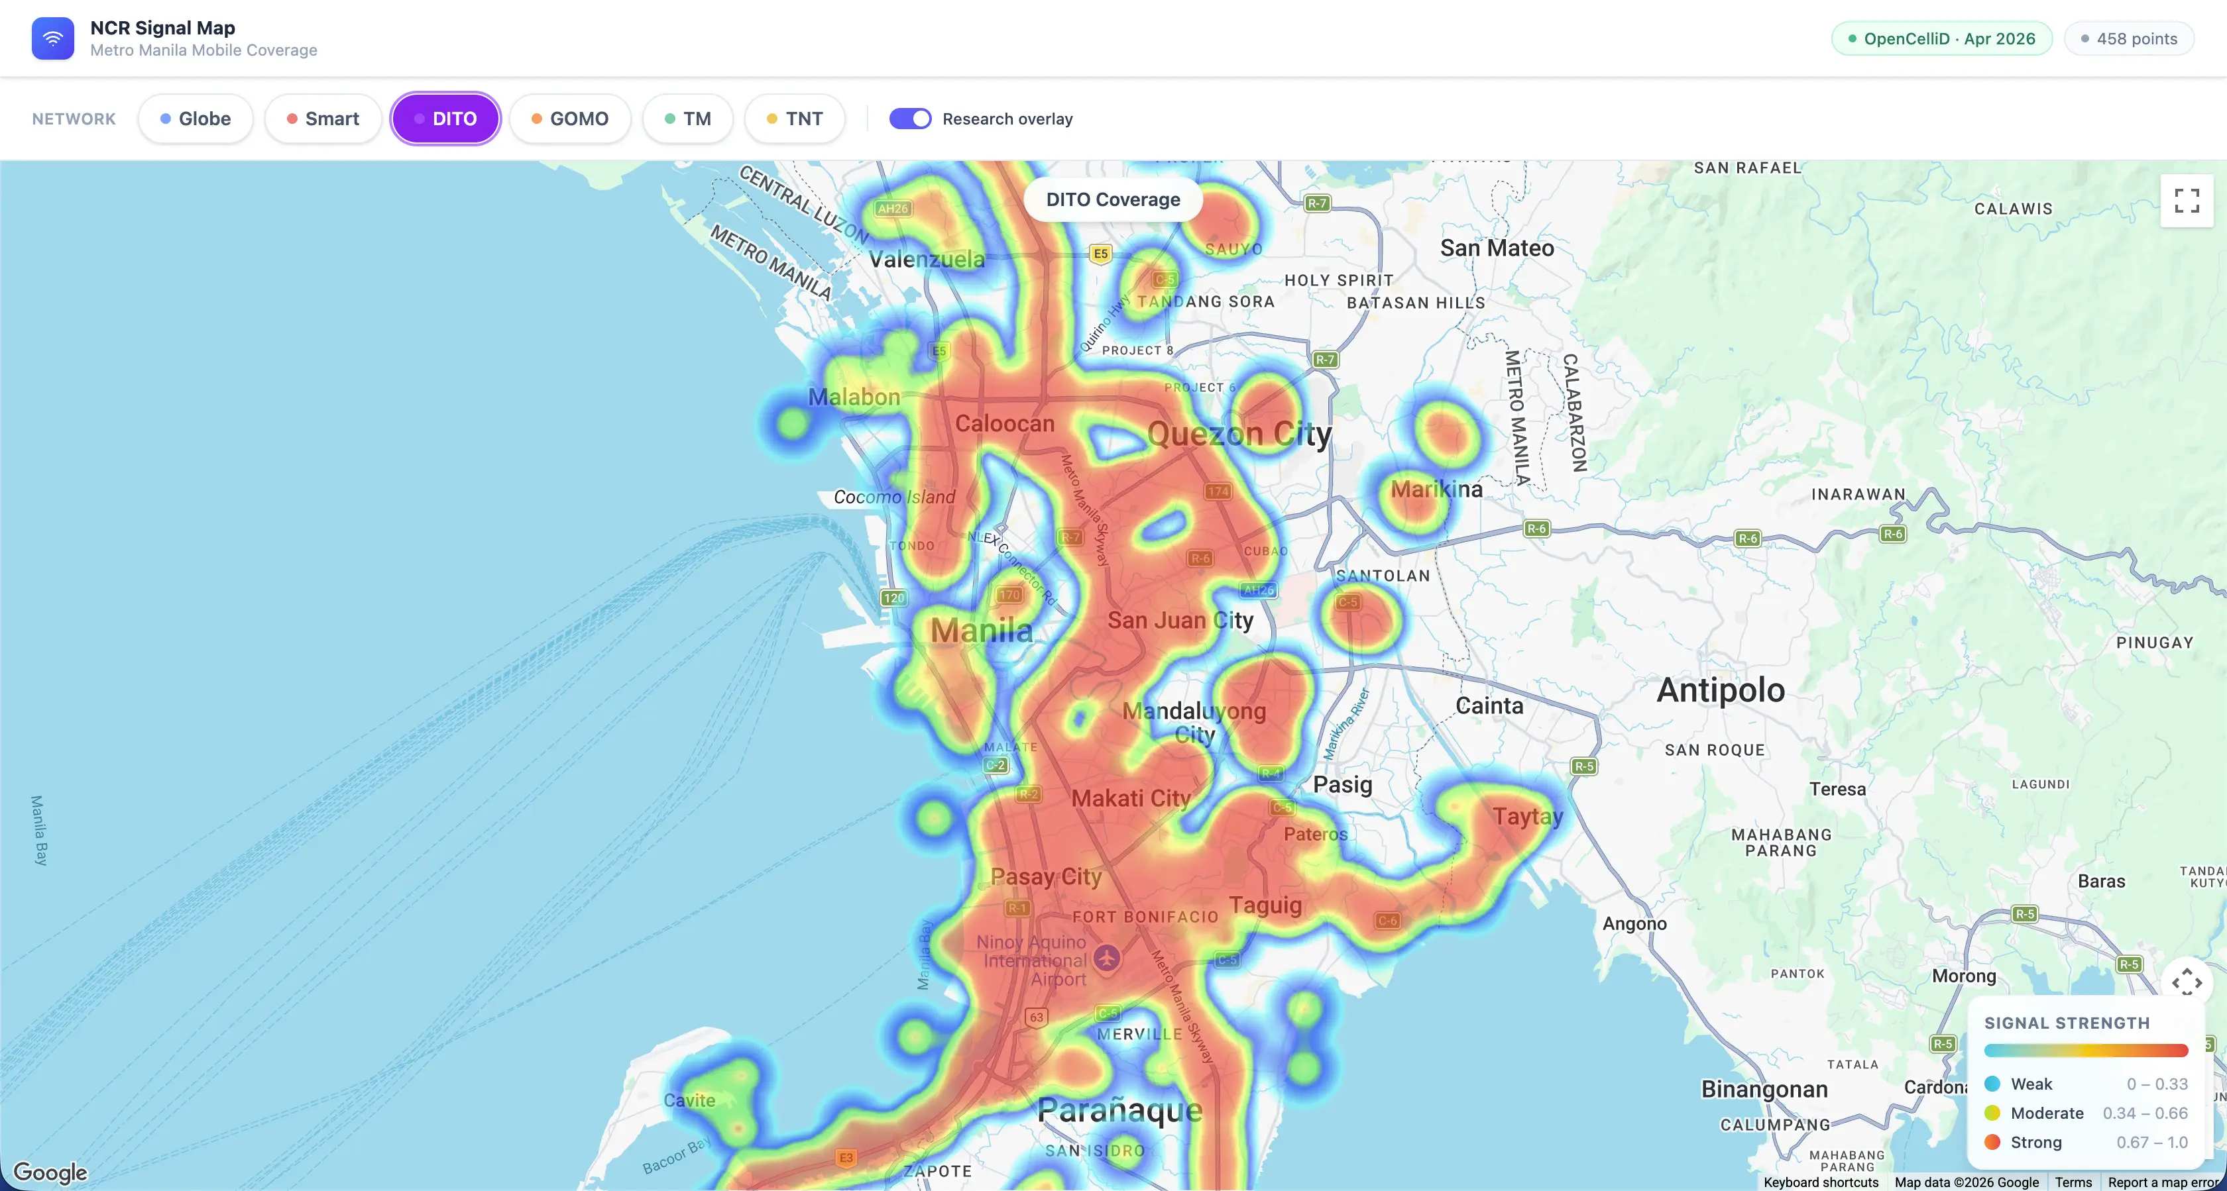Toggle fullscreen map view button
This screenshot has height=1191, width=2227.
(x=2187, y=201)
